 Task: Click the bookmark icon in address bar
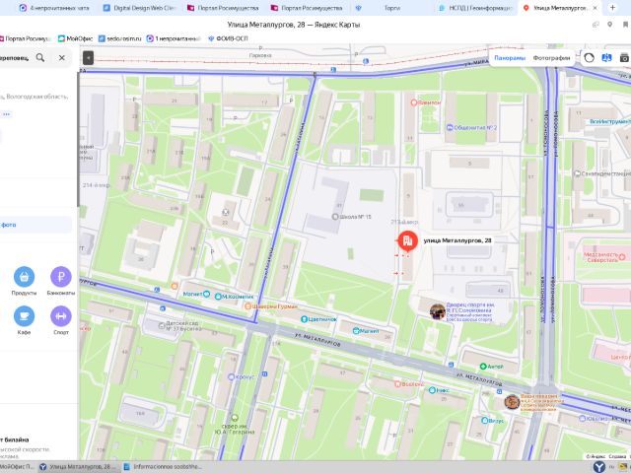(x=626, y=25)
